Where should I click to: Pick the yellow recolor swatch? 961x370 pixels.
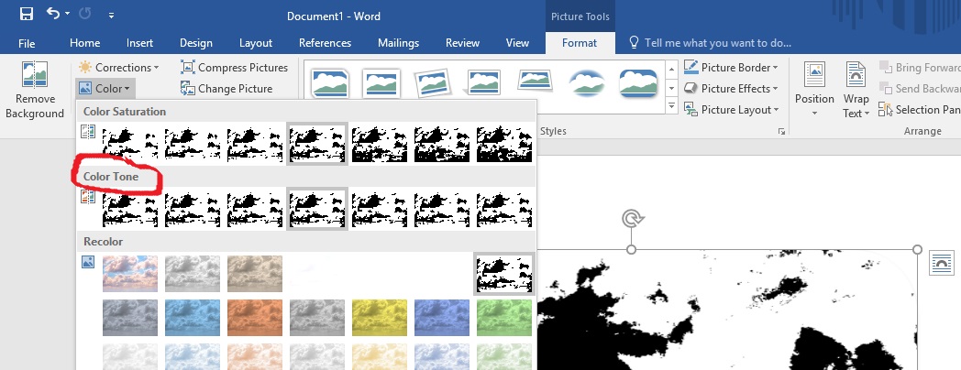[x=380, y=317]
